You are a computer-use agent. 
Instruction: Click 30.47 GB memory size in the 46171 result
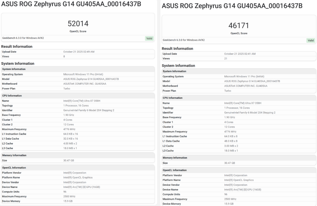(x=229, y=163)
